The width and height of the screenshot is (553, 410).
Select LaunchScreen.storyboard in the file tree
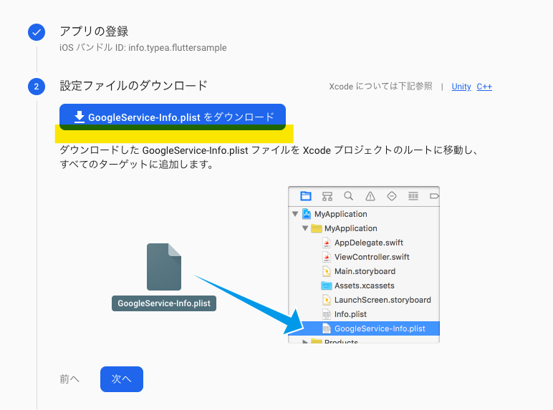tap(383, 300)
